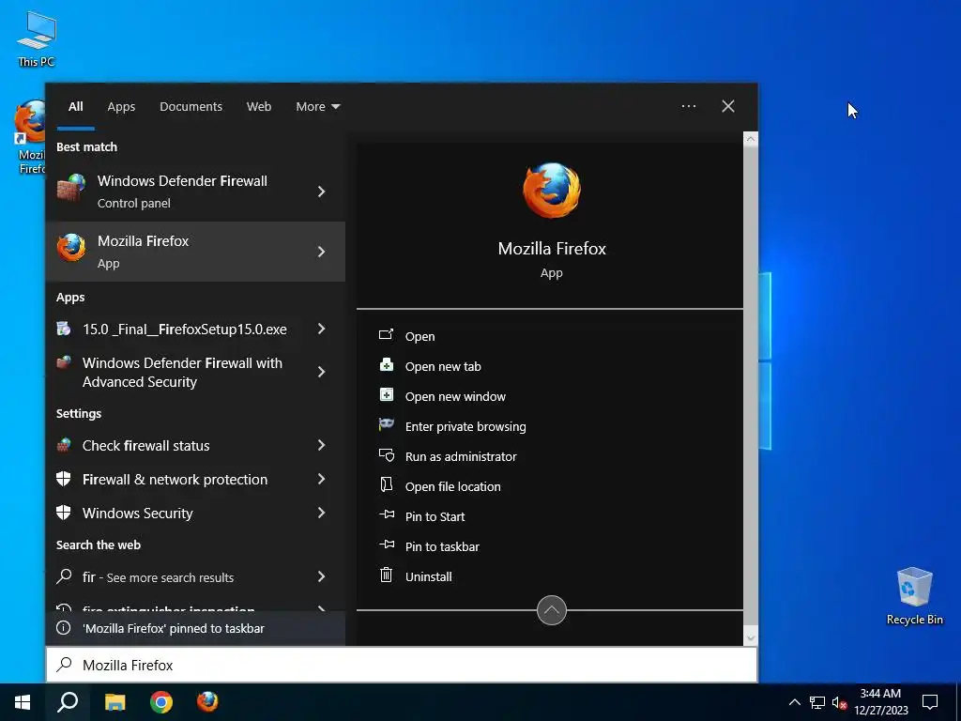961x721 pixels.
Task: Click the preview pane scrollbar down arrow
Action: point(751,637)
